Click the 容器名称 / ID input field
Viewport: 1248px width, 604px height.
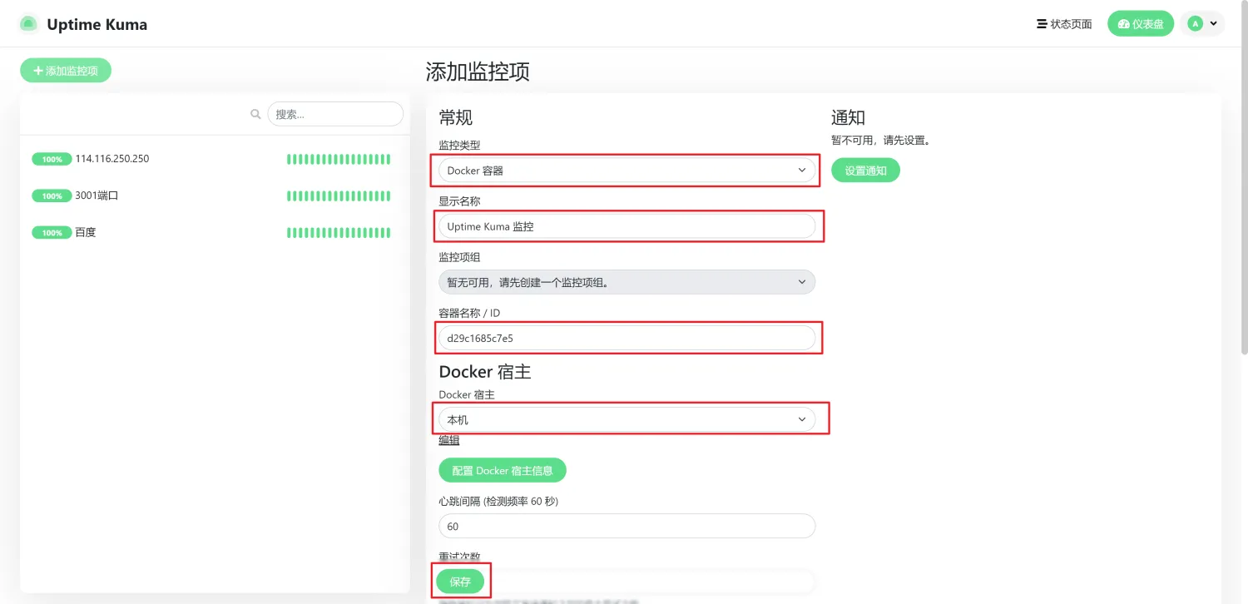(x=626, y=338)
